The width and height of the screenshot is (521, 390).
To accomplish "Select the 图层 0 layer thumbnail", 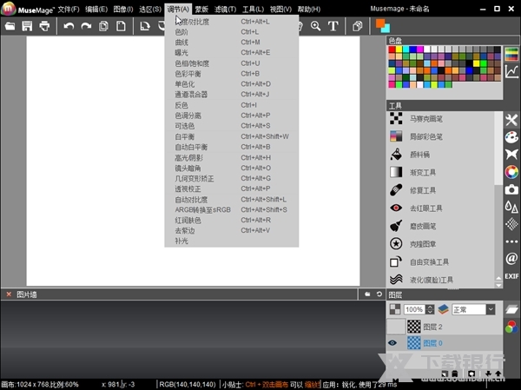I will [x=413, y=343].
